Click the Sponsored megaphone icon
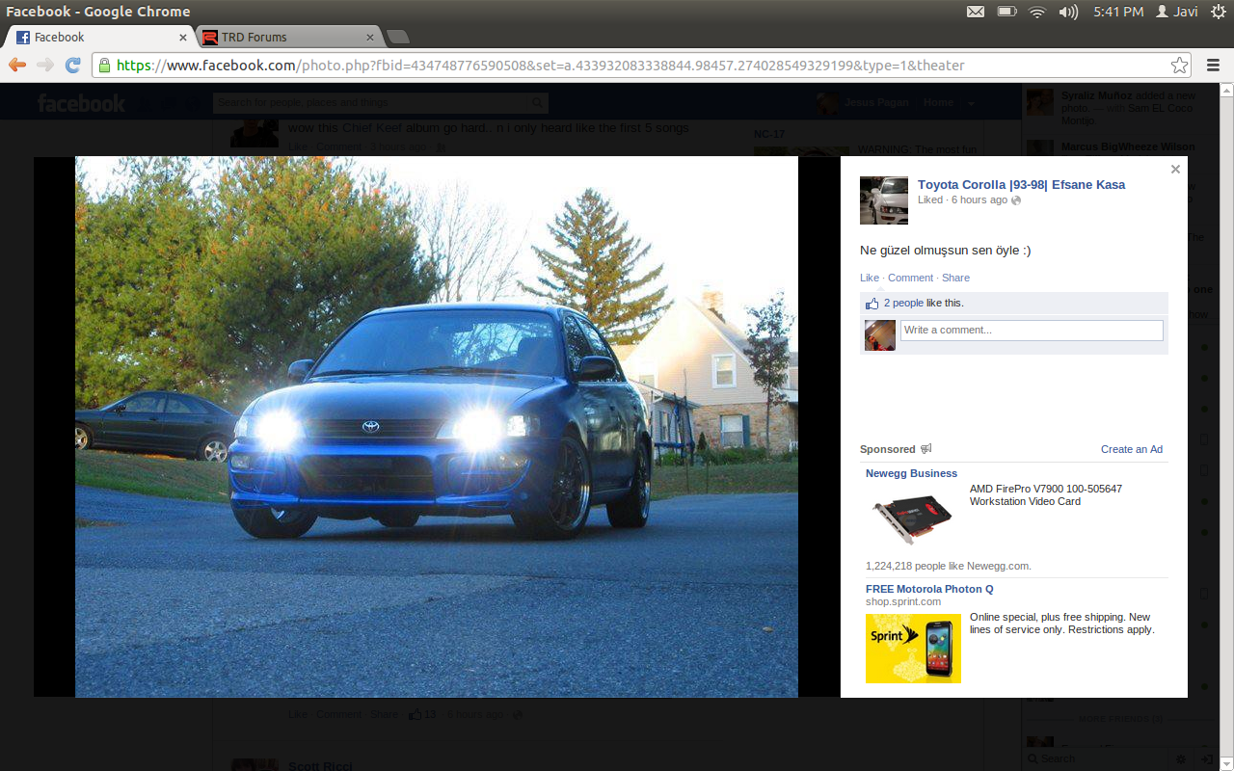The height and width of the screenshot is (771, 1234). click(x=926, y=449)
